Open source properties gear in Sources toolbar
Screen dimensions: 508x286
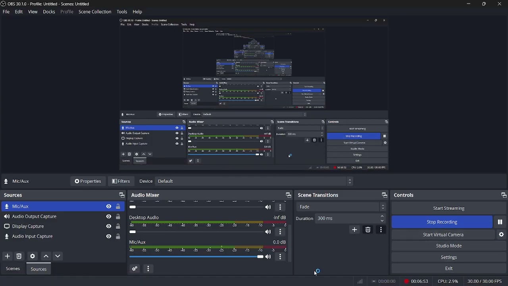point(33,257)
